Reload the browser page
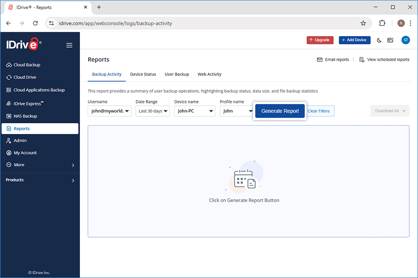Screen dimensions: 418x278 (35, 23)
